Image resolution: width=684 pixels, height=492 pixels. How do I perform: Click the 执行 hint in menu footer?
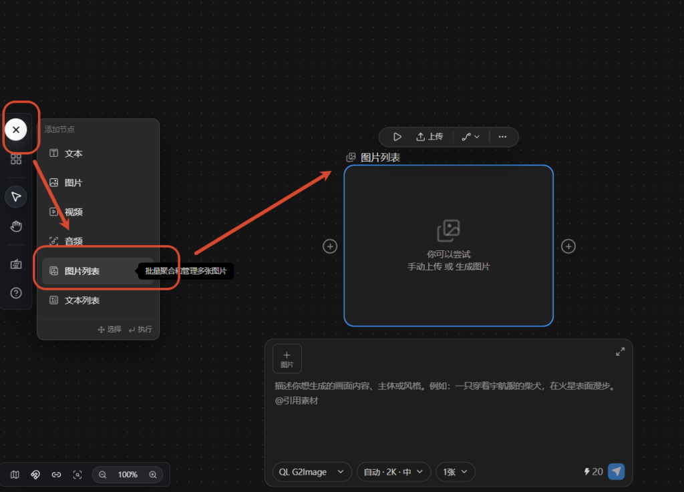[140, 329]
